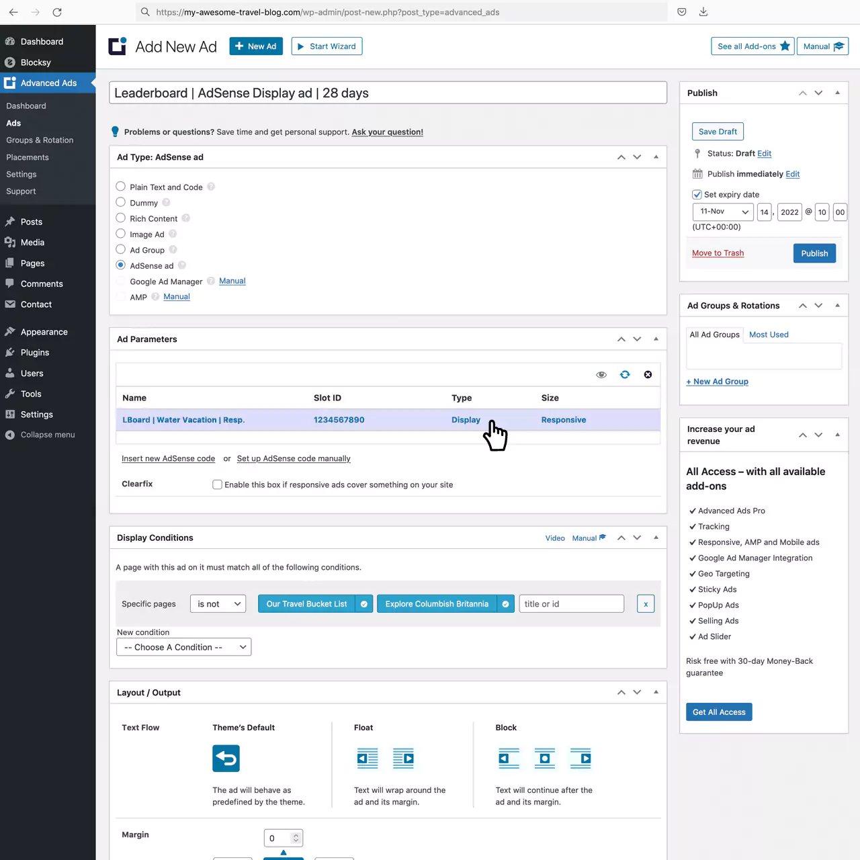The height and width of the screenshot is (860, 860).
Task: Click the Advanced Ads logo beside the page title
Action: pyautogui.click(x=118, y=46)
